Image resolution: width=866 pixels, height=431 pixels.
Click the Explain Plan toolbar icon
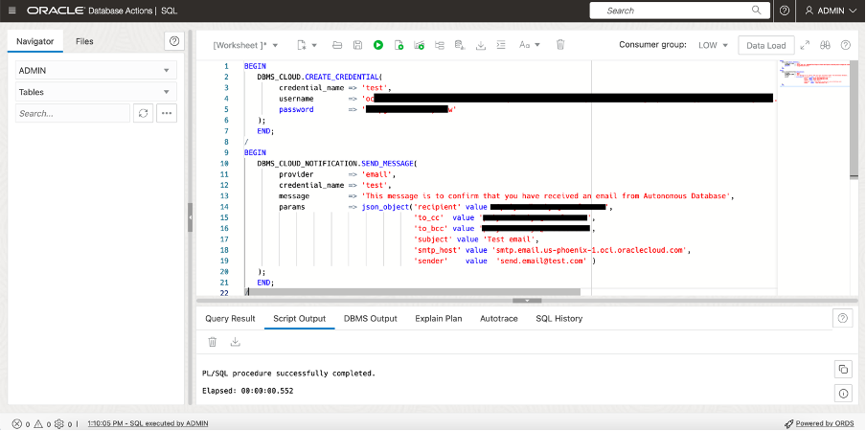point(420,45)
